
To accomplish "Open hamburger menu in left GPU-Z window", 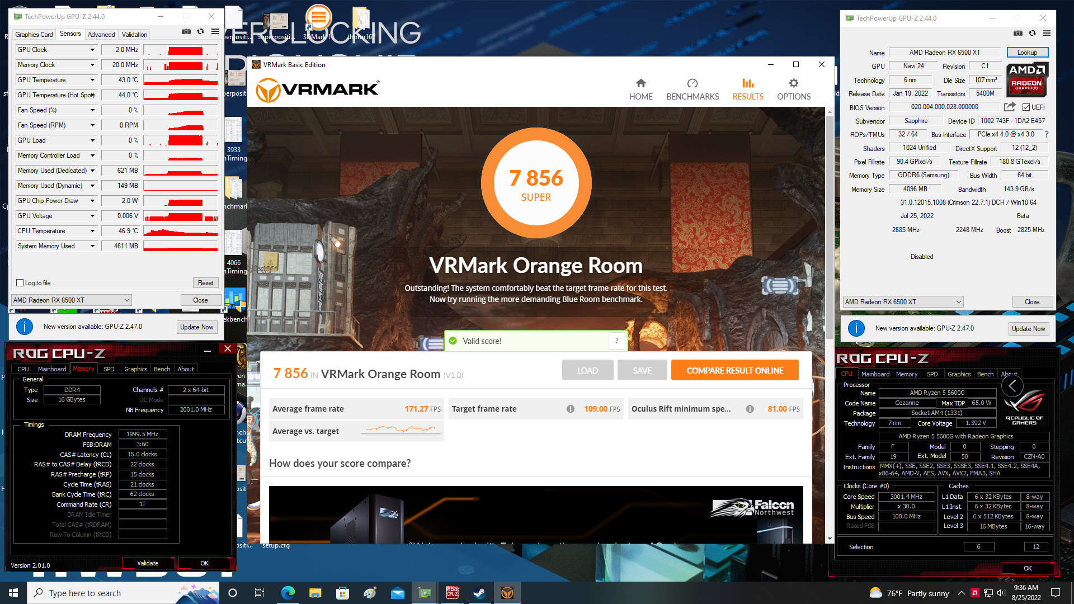I will (x=215, y=32).
